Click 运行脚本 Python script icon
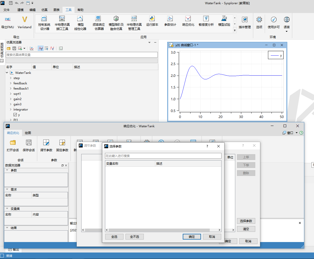The height and width of the screenshot is (259, 314). point(152,18)
